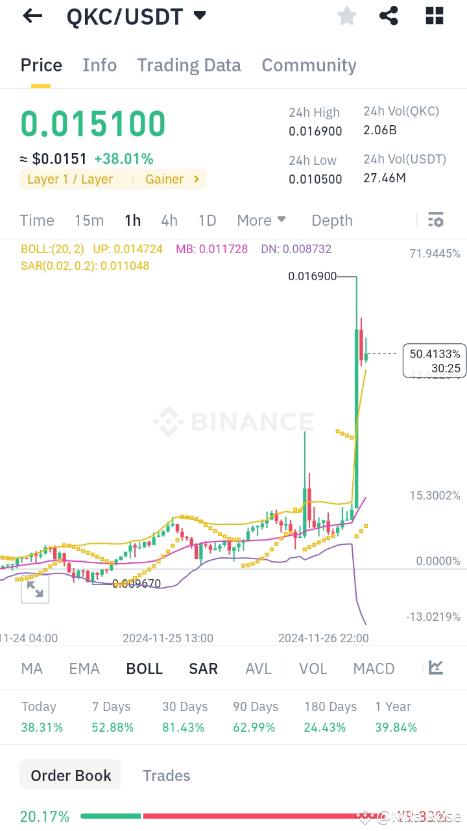Select the MACD indicator

374,668
